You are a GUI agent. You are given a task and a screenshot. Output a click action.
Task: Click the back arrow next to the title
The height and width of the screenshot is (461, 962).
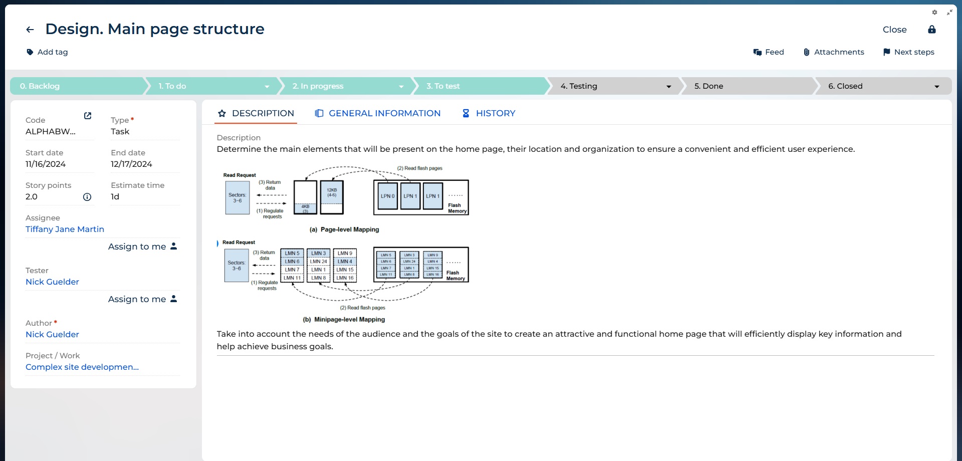[x=30, y=30]
